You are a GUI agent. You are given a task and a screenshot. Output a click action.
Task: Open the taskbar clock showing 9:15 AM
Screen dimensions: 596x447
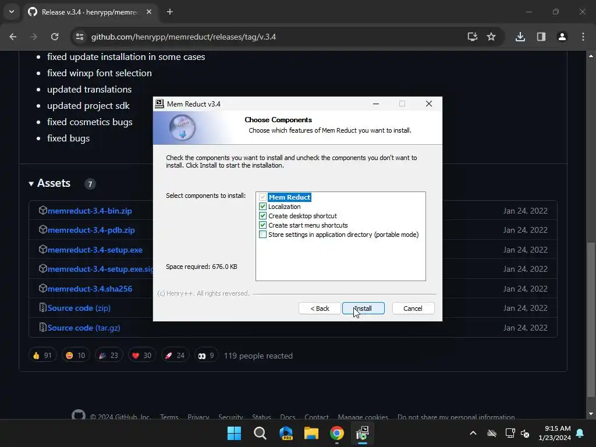click(555, 433)
